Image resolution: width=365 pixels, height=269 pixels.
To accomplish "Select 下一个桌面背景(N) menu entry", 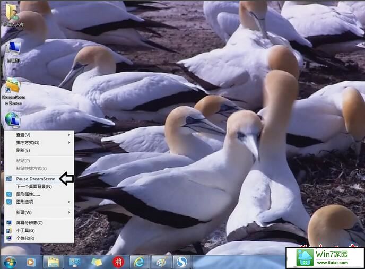I will 39,187.
